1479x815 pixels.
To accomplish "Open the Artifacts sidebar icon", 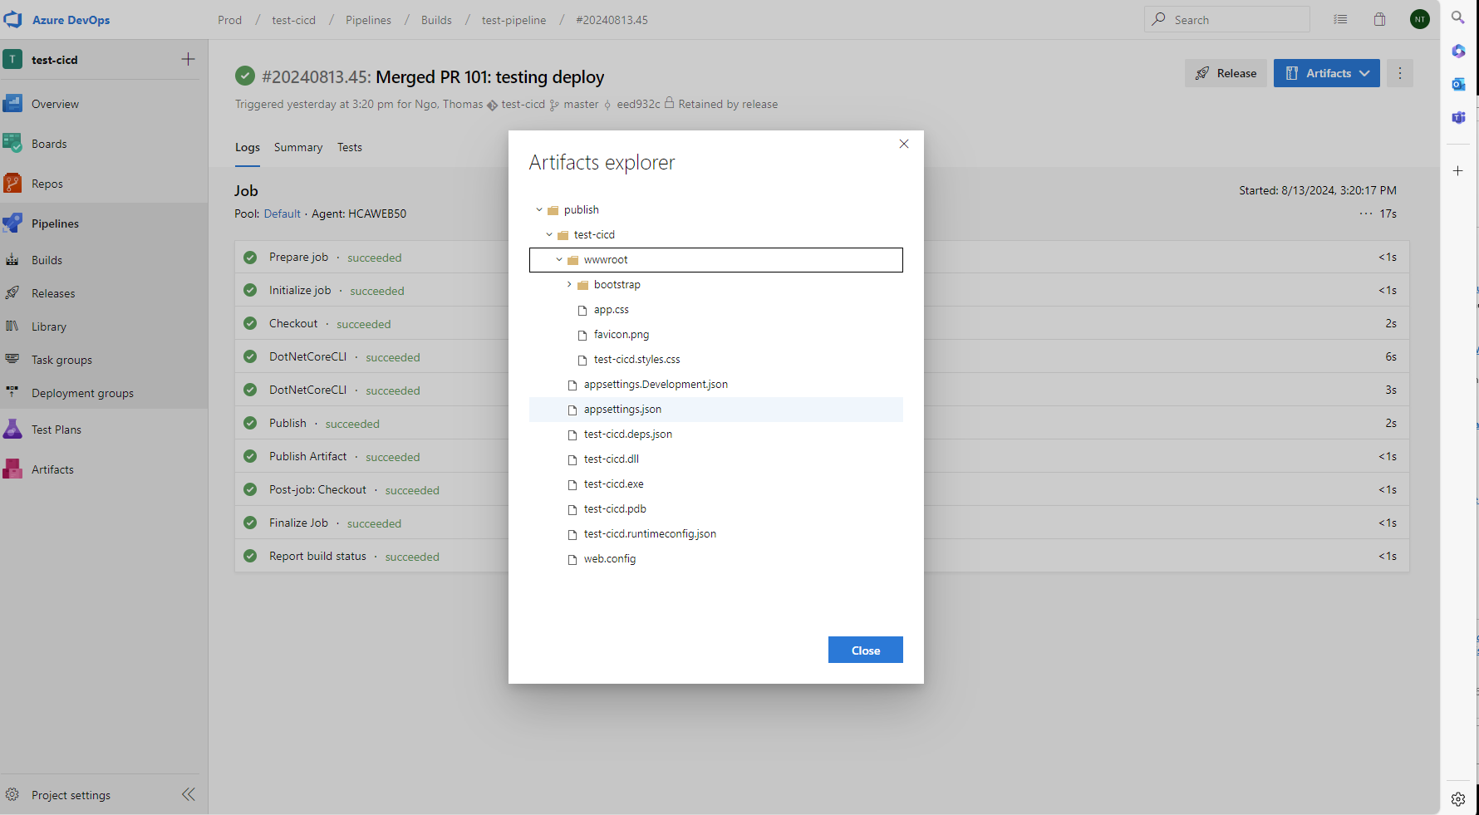I will [12, 469].
